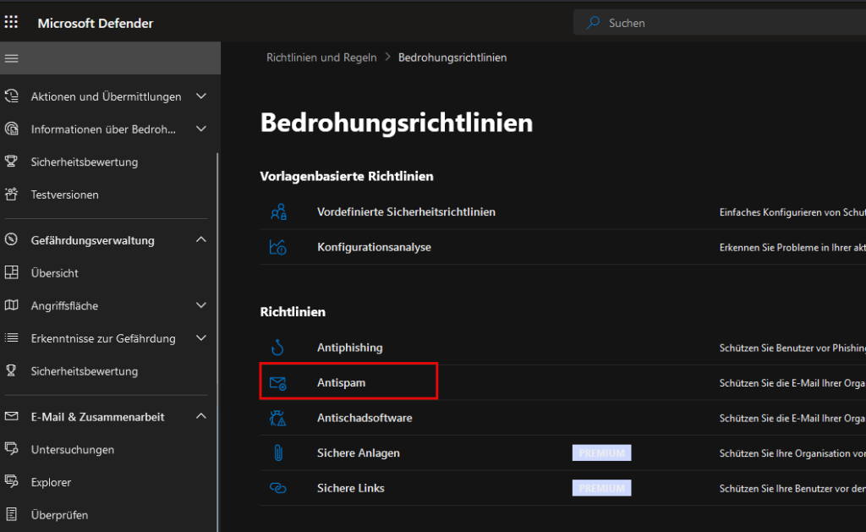This screenshot has width=866, height=532.
Task: Click Bedrohungsrichtlinien breadcrumb
Action: tap(452, 58)
